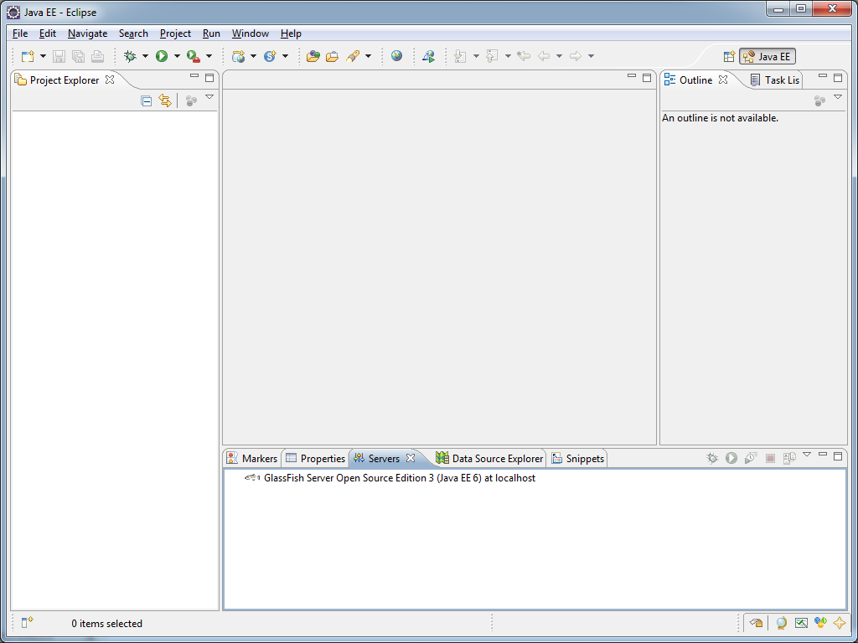Switch to the Task List tab
The height and width of the screenshot is (643, 858).
tap(775, 80)
